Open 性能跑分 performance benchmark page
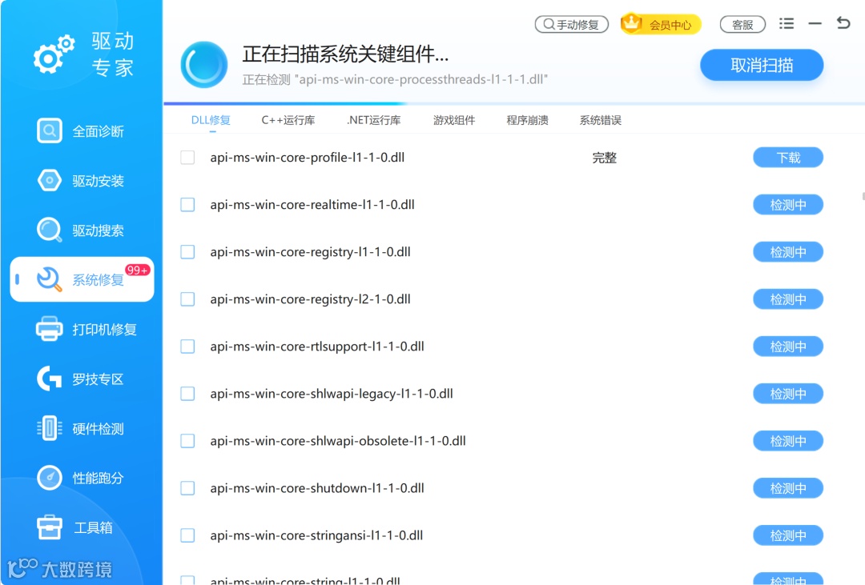This screenshot has width=865, height=585. (x=81, y=478)
